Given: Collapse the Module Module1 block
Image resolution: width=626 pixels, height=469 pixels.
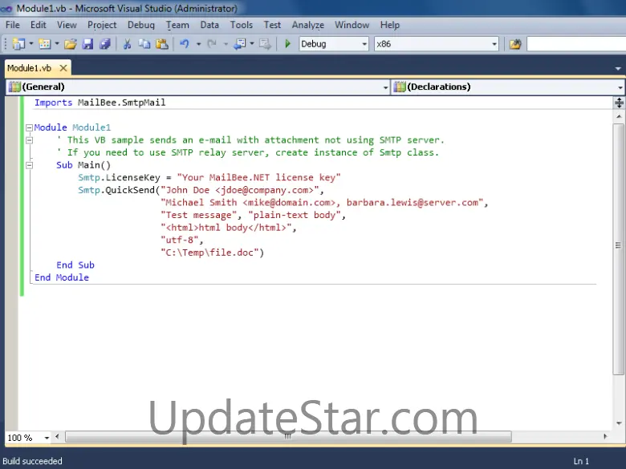Looking at the screenshot, I should tap(29, 127).
